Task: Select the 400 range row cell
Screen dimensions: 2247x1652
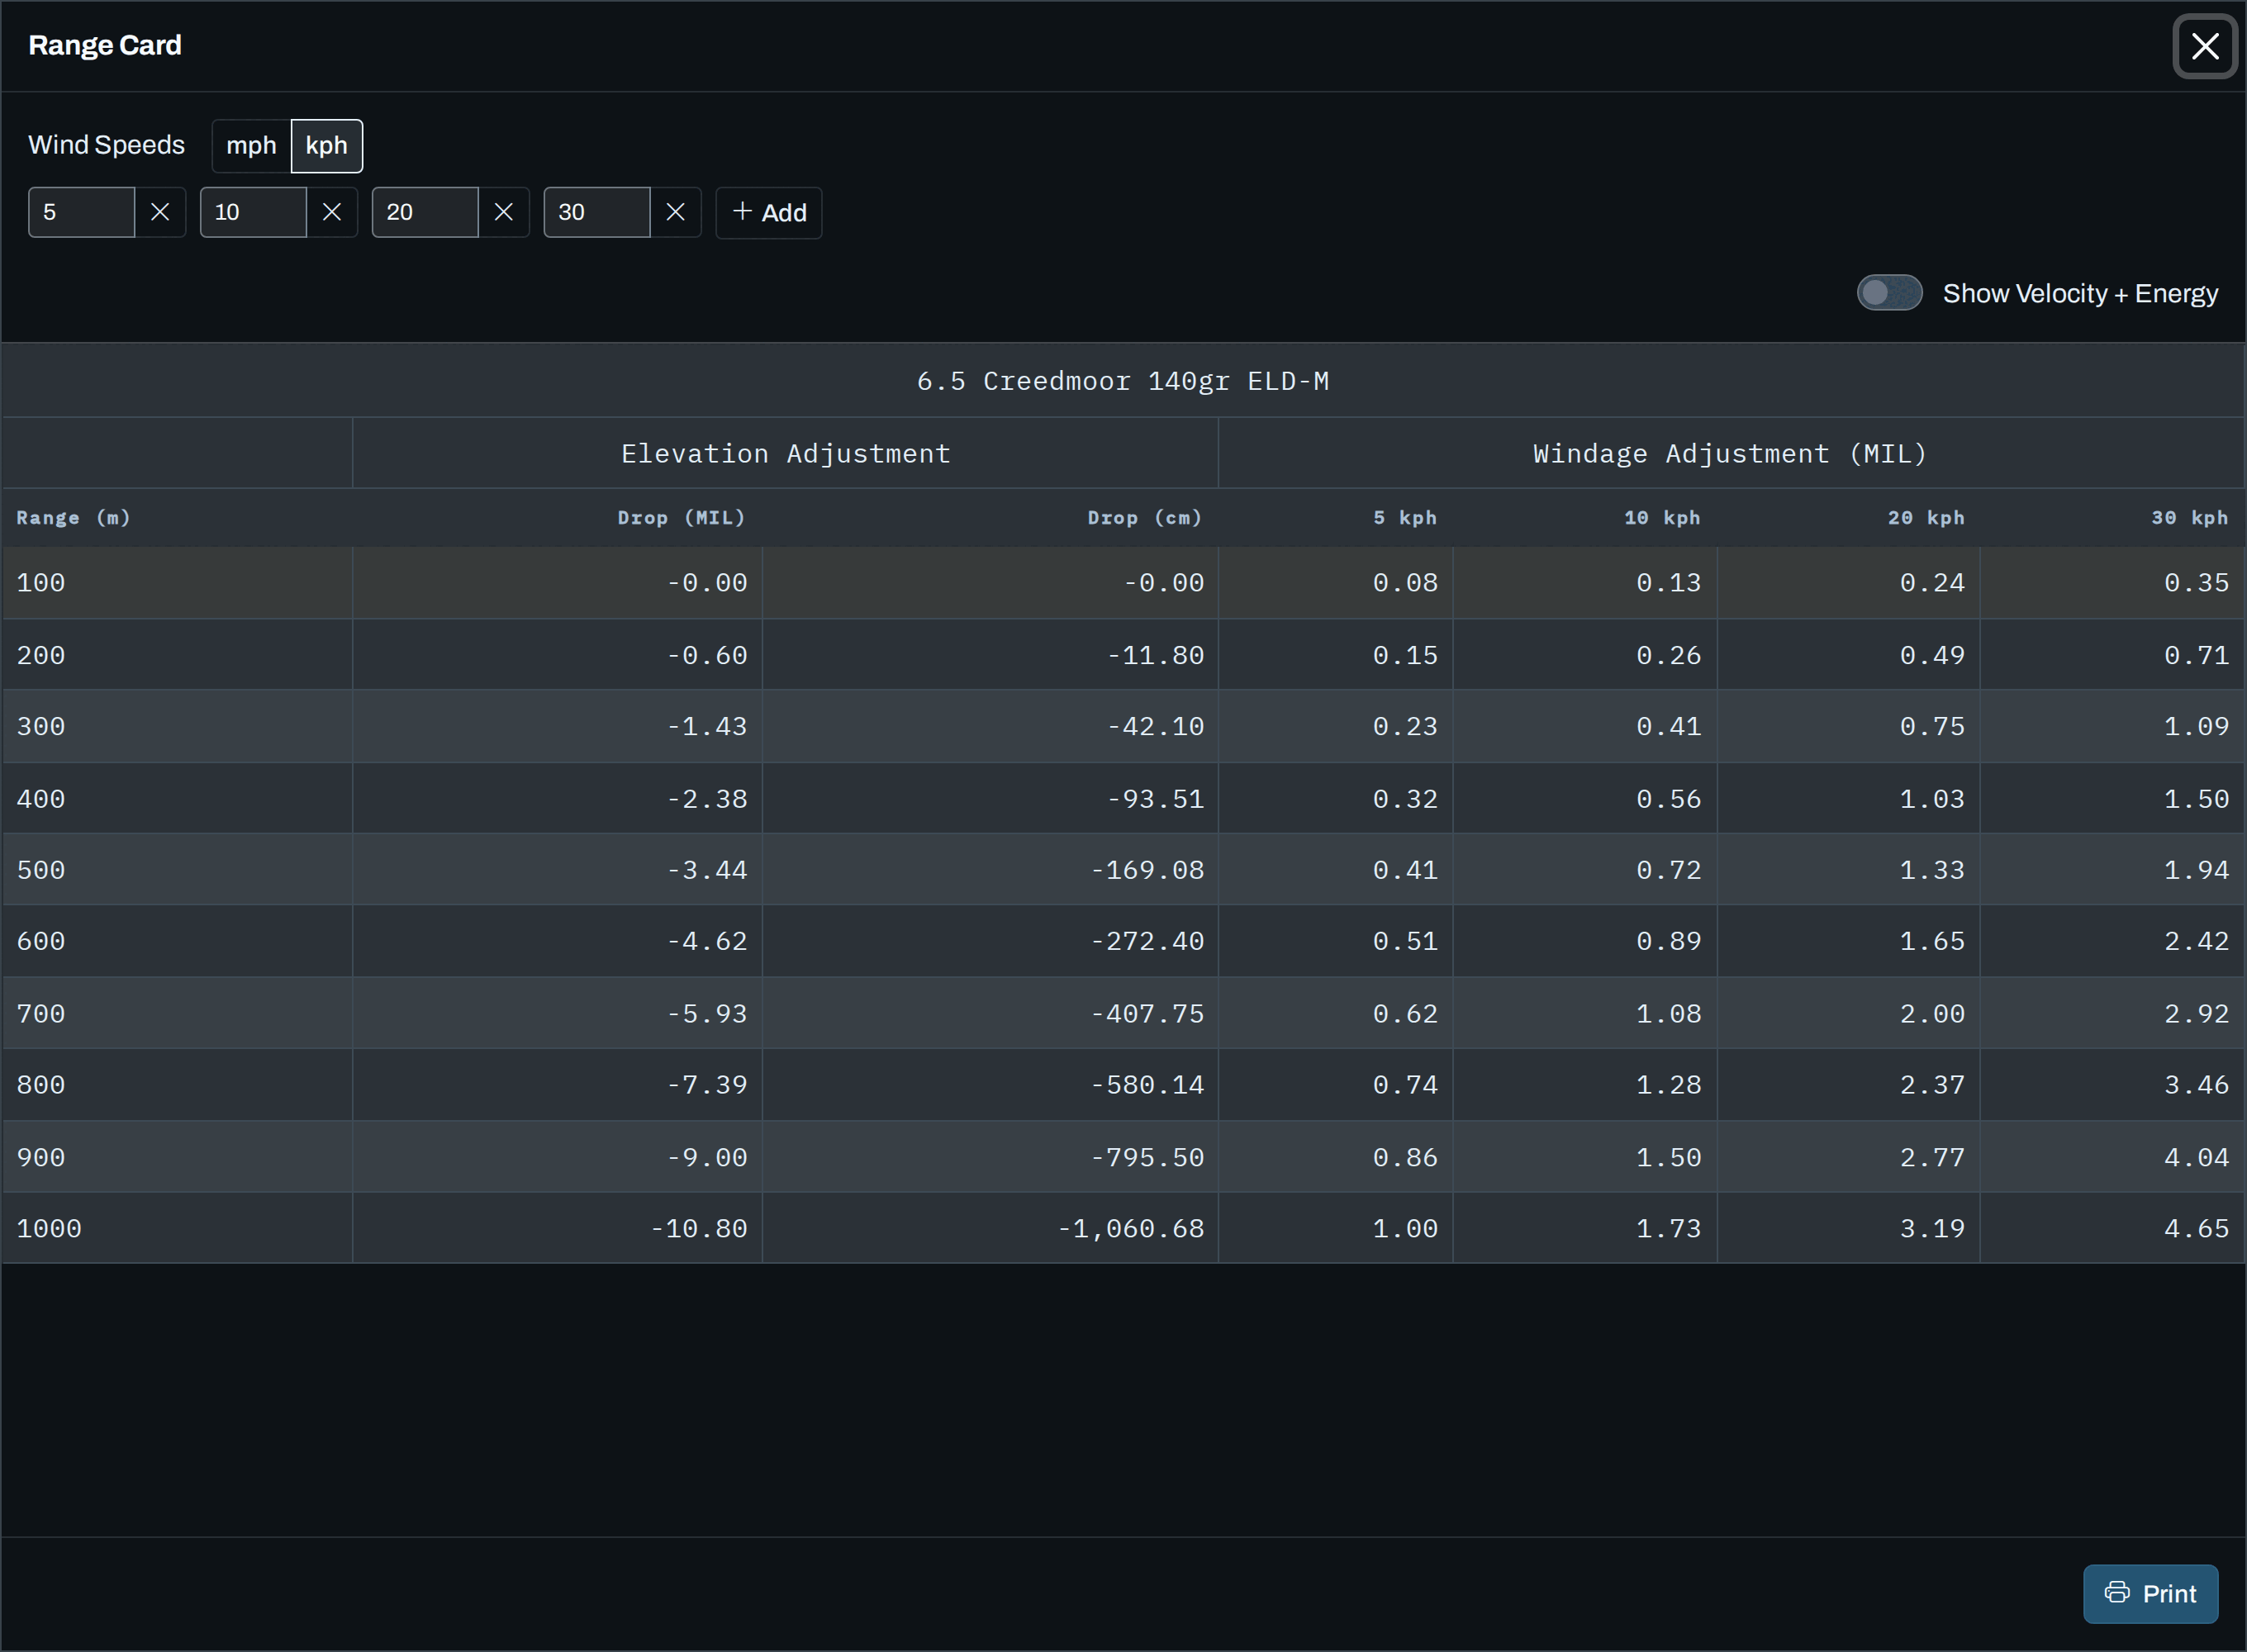Action: pos(178,799)
